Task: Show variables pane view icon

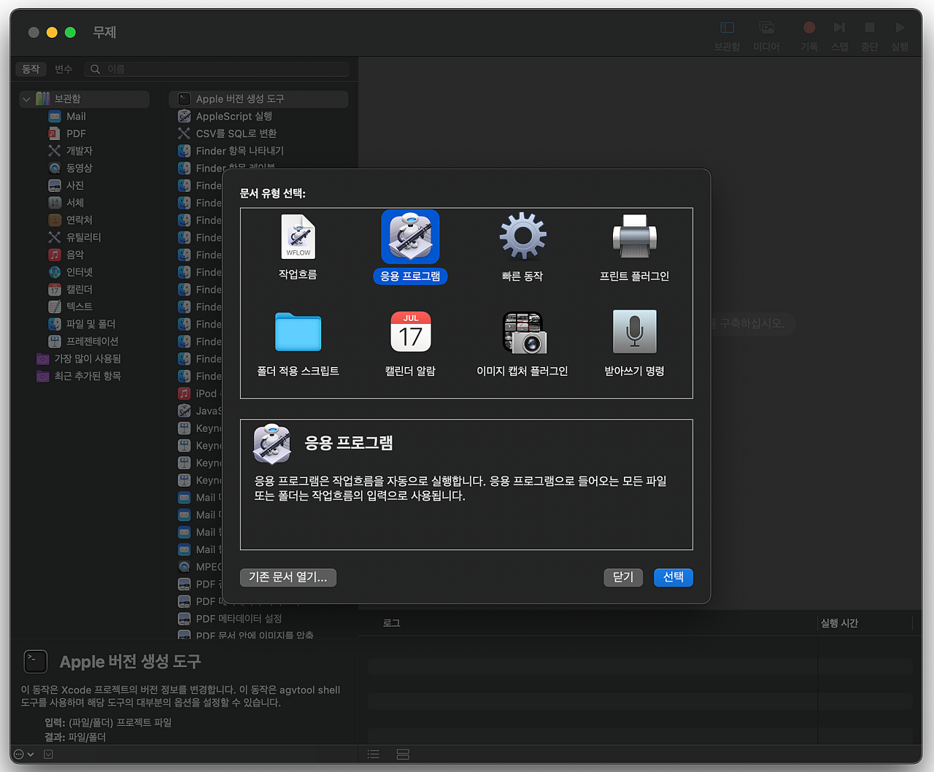Action: (403, 754)
